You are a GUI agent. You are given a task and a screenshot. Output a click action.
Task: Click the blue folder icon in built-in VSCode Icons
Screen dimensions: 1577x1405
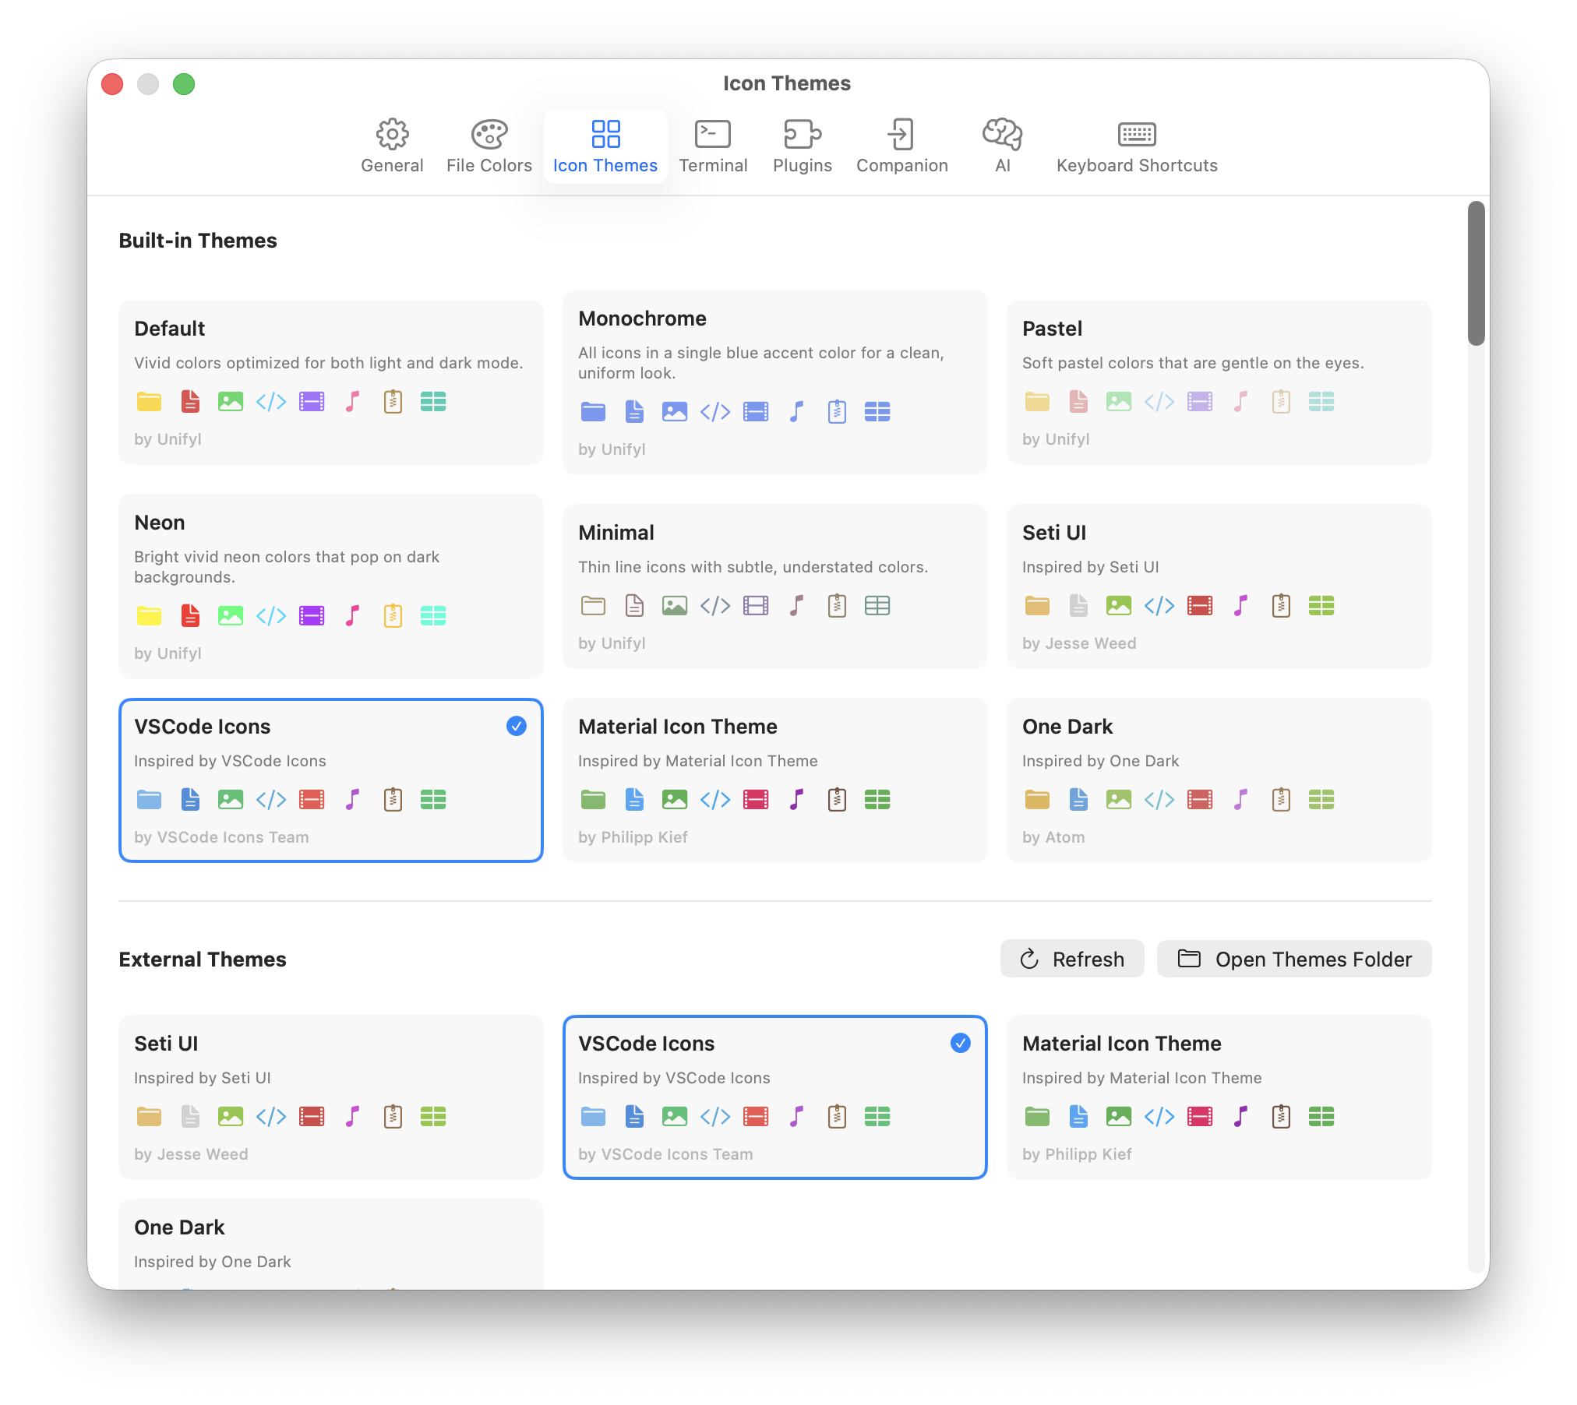[149, 800]
